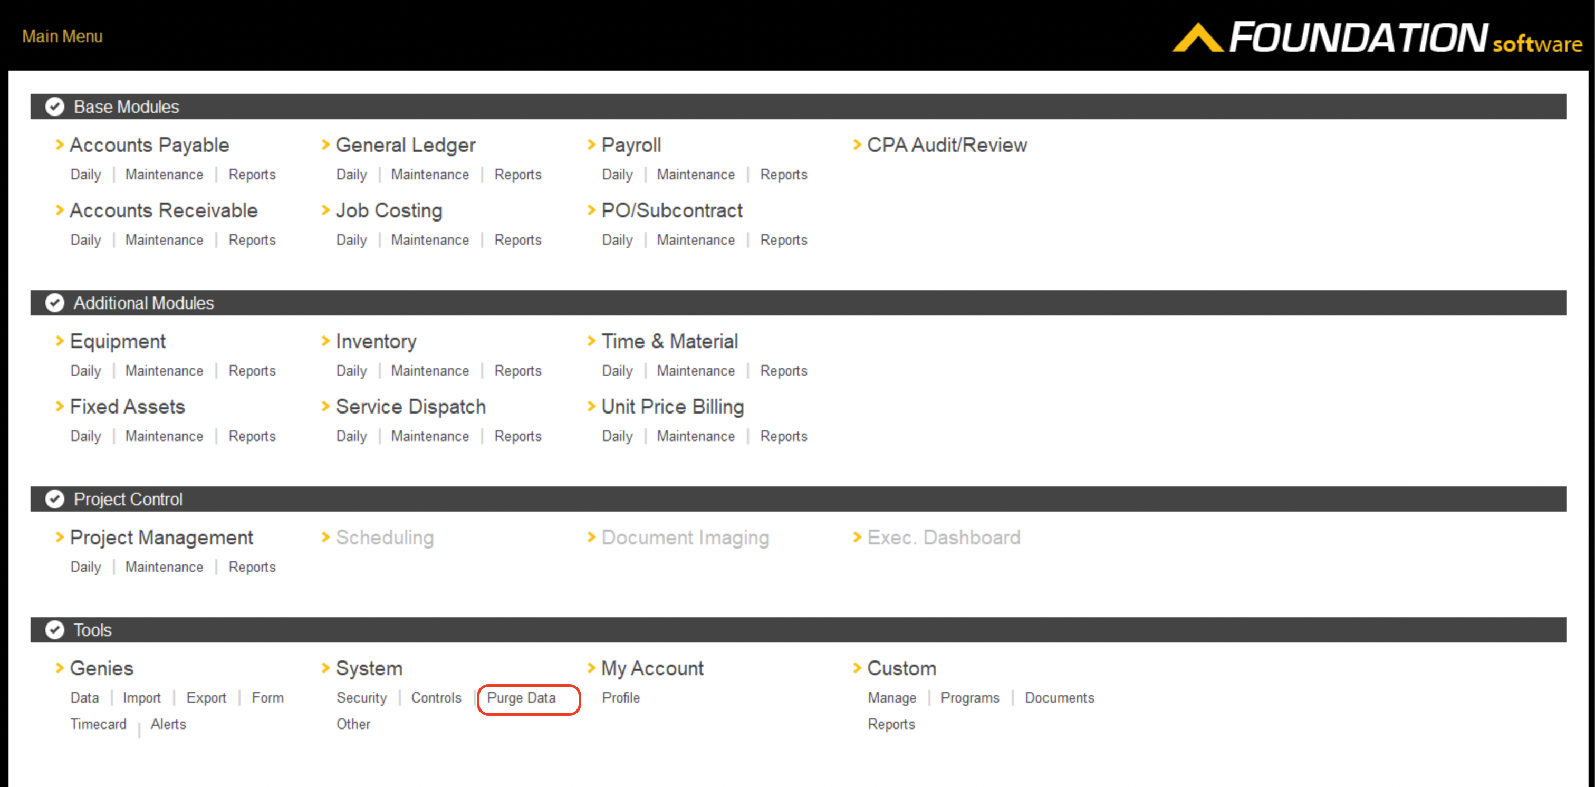Open Genies Data link
The image size is (1595, 787).
pos(84,698)
